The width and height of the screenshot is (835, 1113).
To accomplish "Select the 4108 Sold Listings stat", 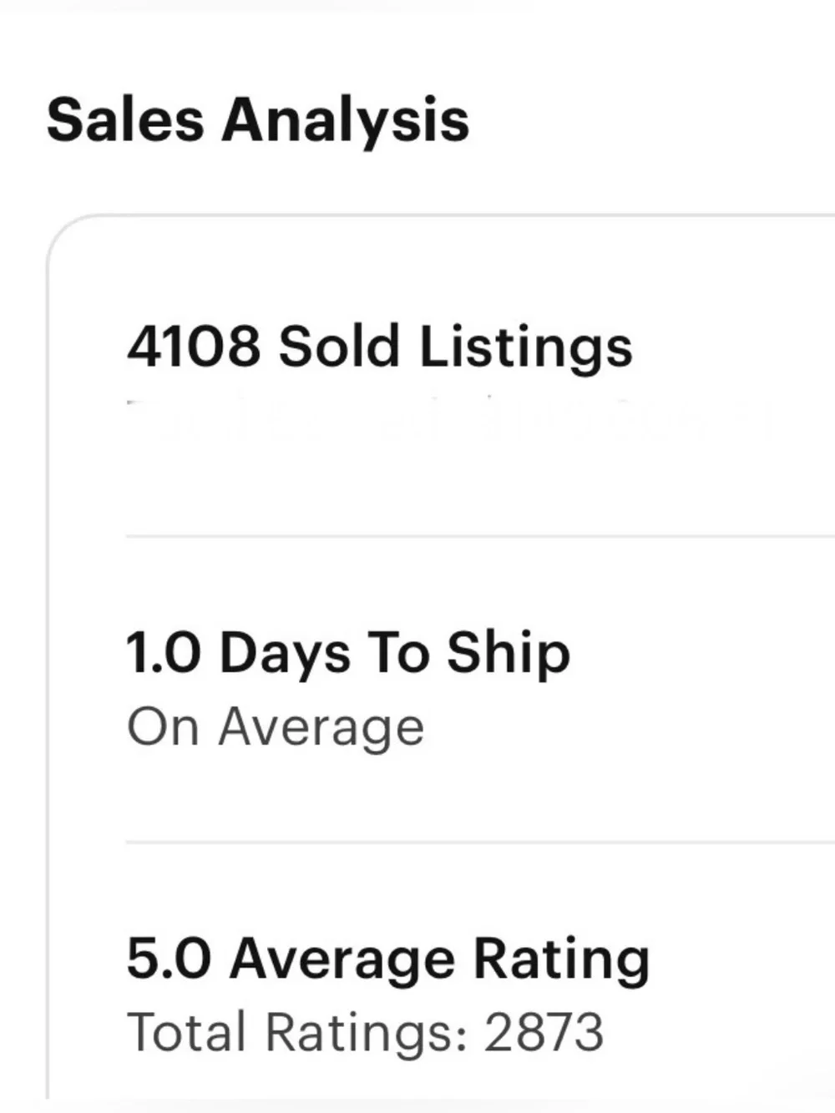I will pyautogui.click(x=380, y=347).
